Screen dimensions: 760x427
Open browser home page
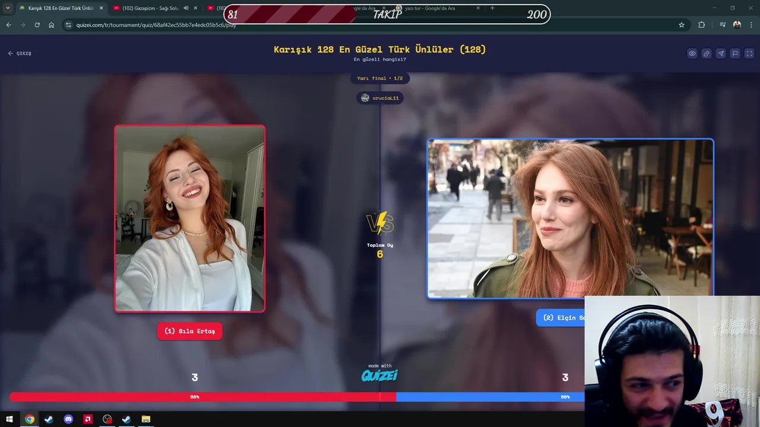click(x=51, y=25)
